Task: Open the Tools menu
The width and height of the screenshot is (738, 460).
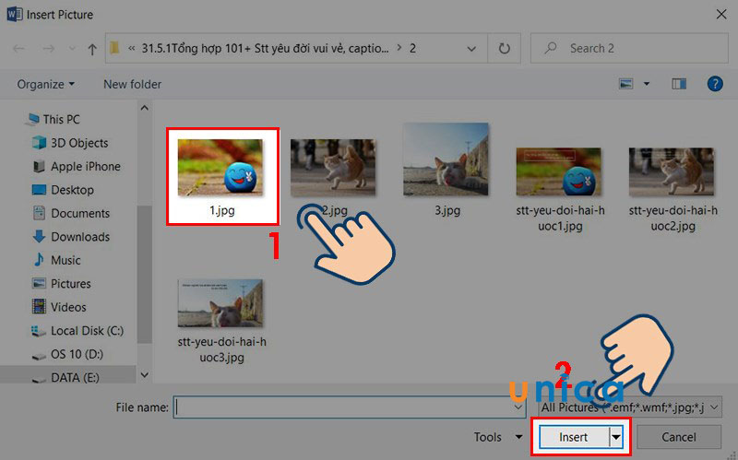Action: click(x=497, y=437)
